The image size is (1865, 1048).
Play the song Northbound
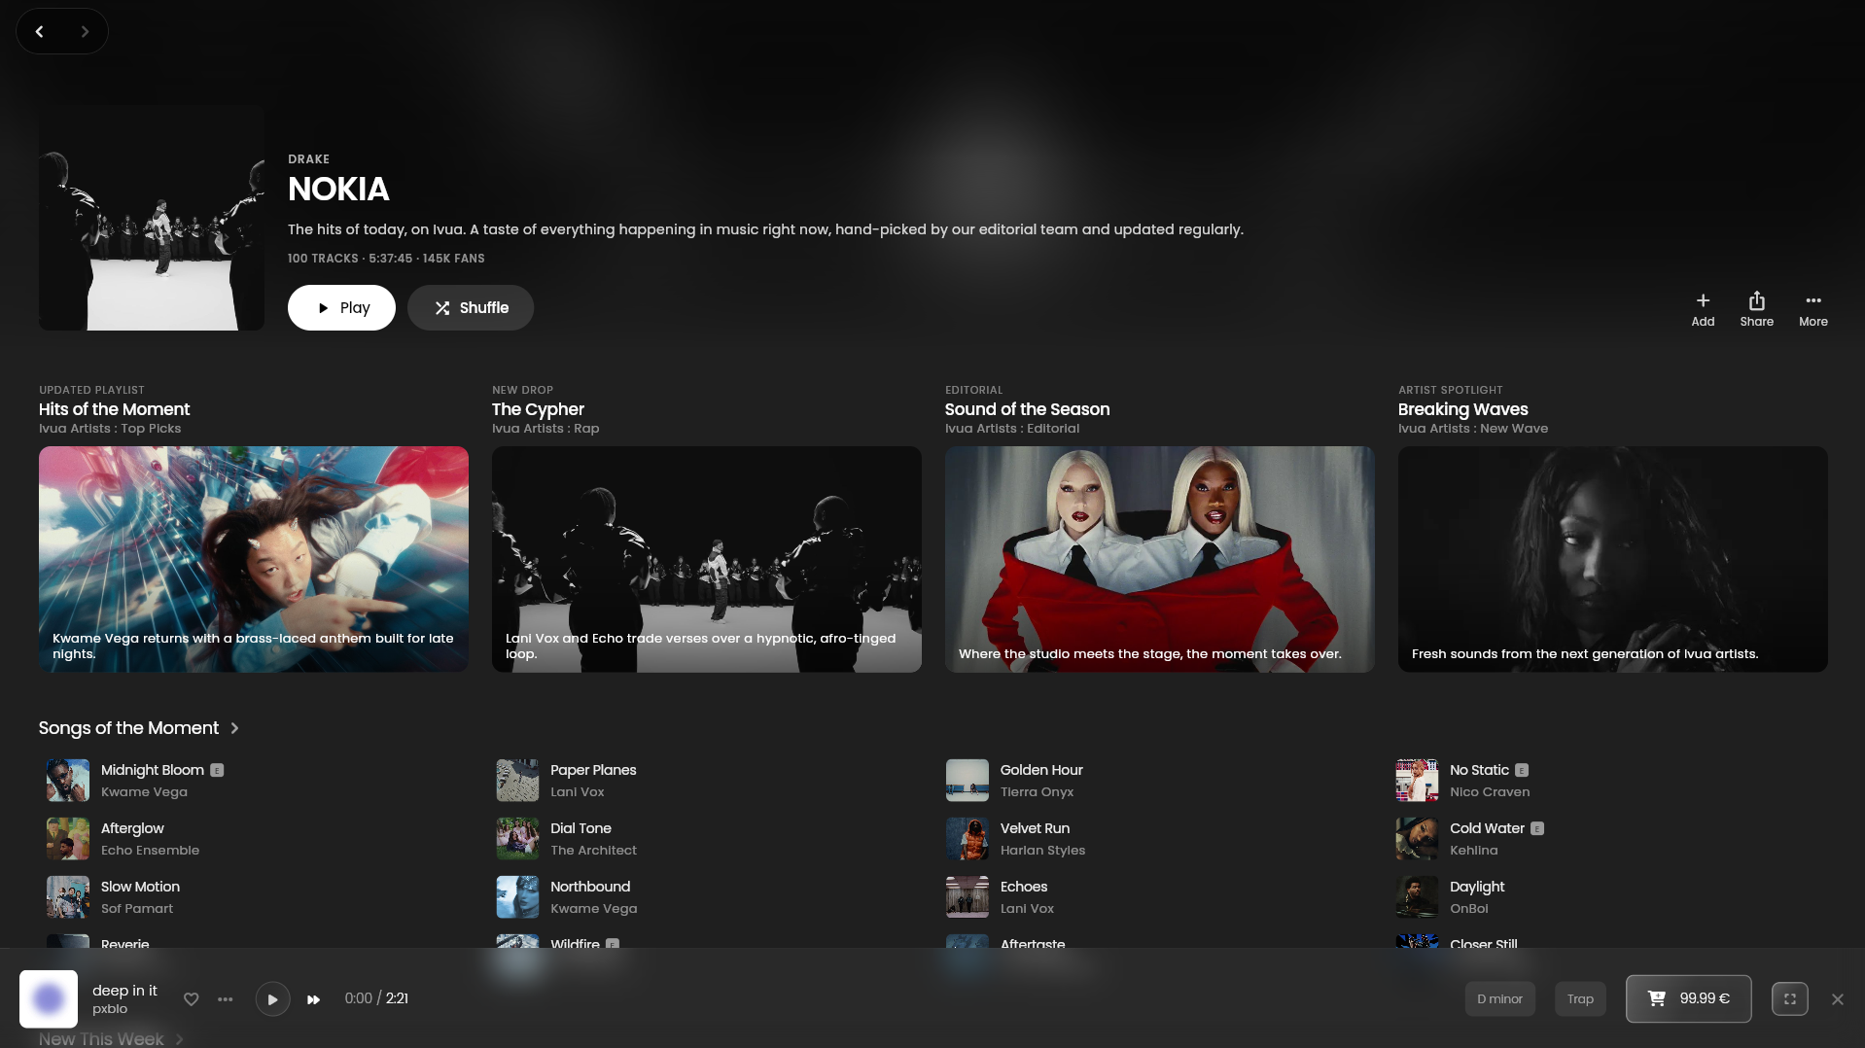point(590,887)
